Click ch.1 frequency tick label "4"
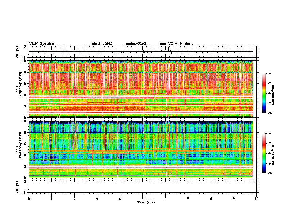Image resolution: width=289 pixels, height=223 pixels. click(x=26, y=95)
